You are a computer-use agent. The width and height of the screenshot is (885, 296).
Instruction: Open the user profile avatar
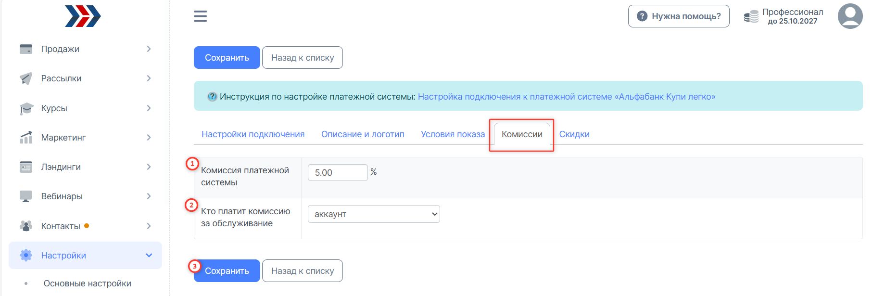pyautogui.click(x=850, y=16)
